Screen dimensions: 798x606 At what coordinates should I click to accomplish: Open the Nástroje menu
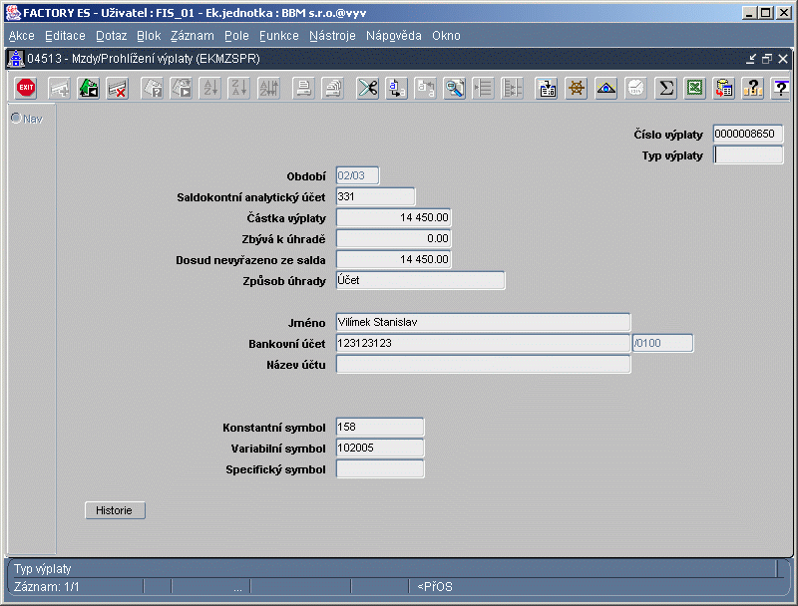[332, 36]
